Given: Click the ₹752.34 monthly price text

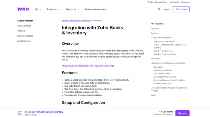Looking at the screenshot, I should (166, 112).
